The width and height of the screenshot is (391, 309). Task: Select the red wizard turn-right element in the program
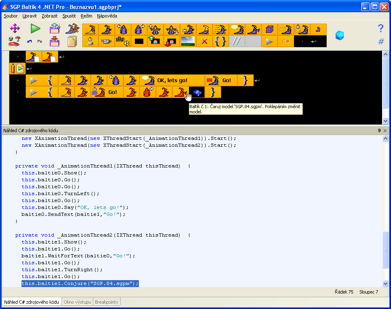pos(148,92)
